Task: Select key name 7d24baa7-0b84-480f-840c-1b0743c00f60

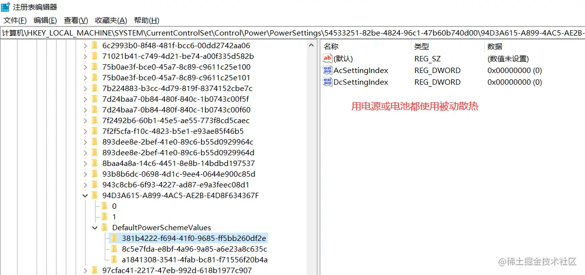Action: tap(176, 110)
